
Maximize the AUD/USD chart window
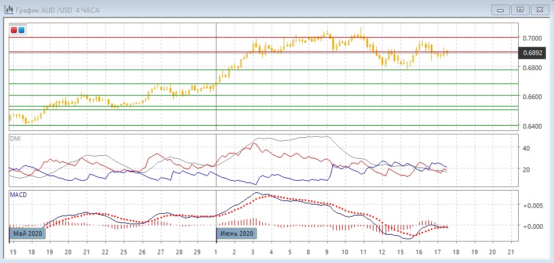(519, 10)
